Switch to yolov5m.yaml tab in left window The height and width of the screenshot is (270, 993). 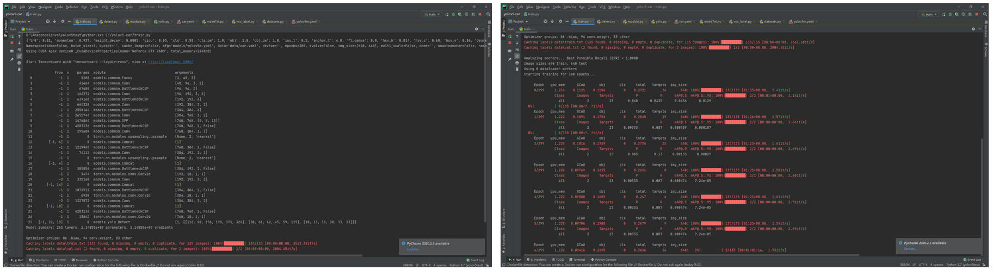pyautogui.click(x=305, y=21)
